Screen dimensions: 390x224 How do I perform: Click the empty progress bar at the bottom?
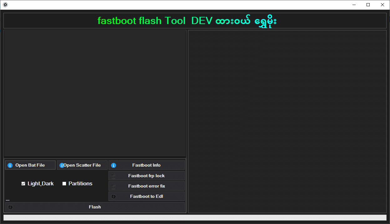click(x=195, y=217)
